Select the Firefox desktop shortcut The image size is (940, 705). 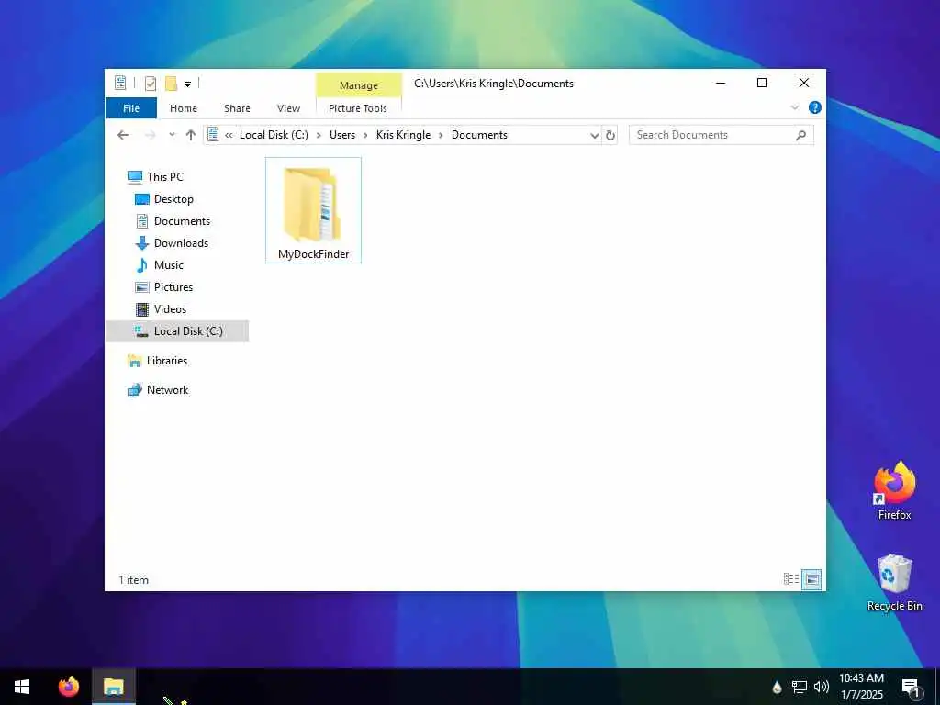(x=894, y=490)
